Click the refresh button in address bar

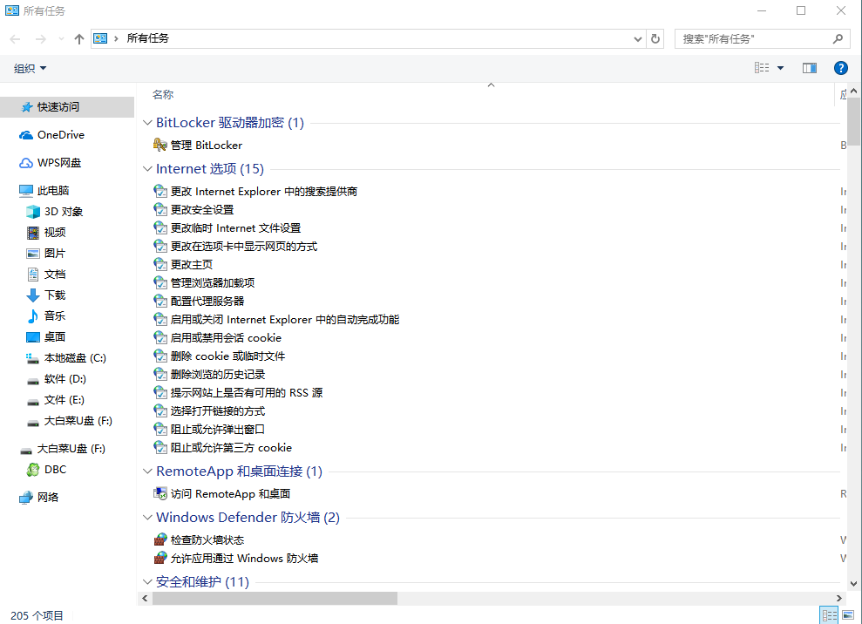656,39
